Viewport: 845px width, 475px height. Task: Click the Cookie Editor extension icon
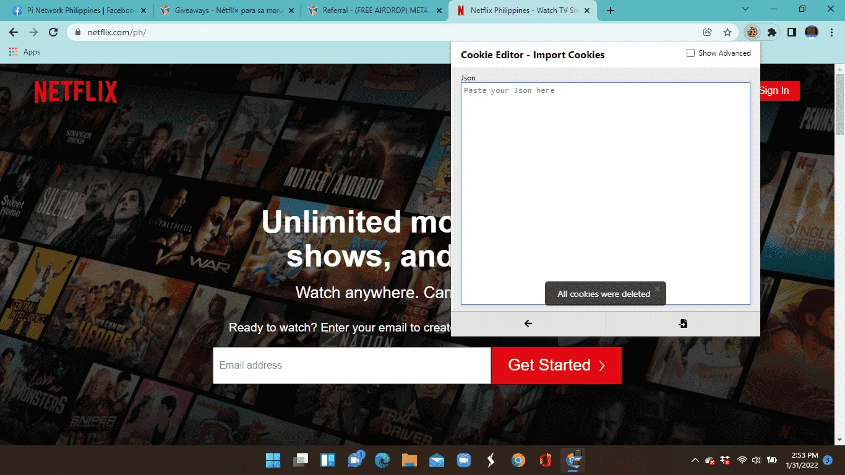(x=752, y=32)
